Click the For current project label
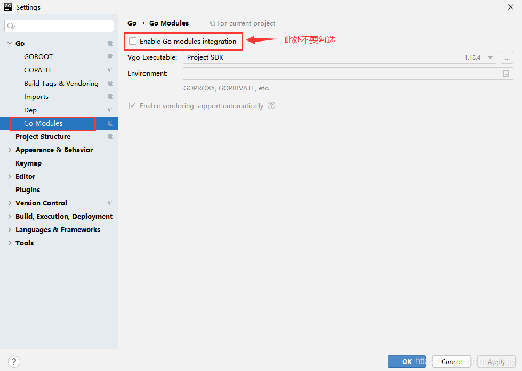Image resolution: width=522 pixels, height=371 pixels. (246, 23)
